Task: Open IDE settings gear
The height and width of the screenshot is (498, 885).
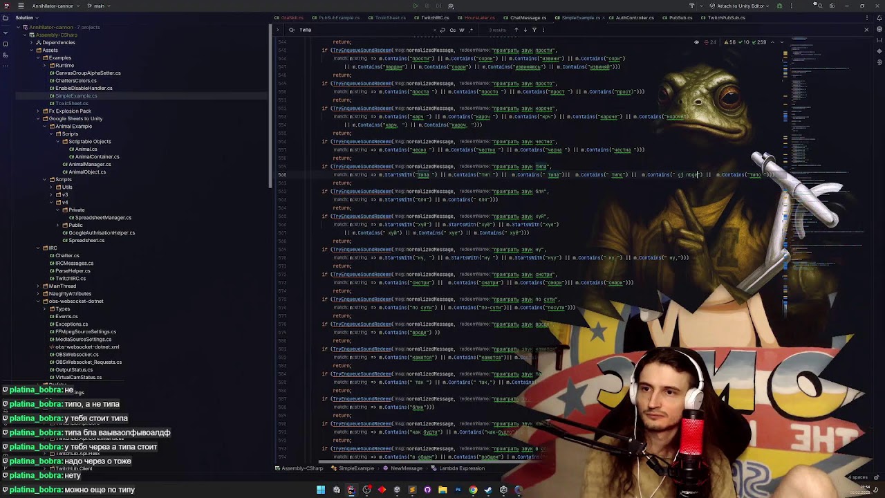Action: 831,6
